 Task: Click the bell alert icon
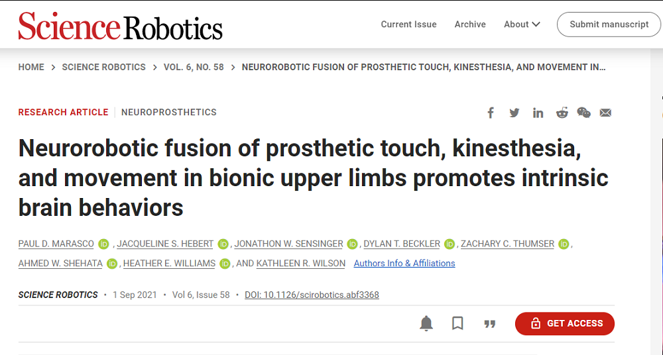(x=426, y=323)
